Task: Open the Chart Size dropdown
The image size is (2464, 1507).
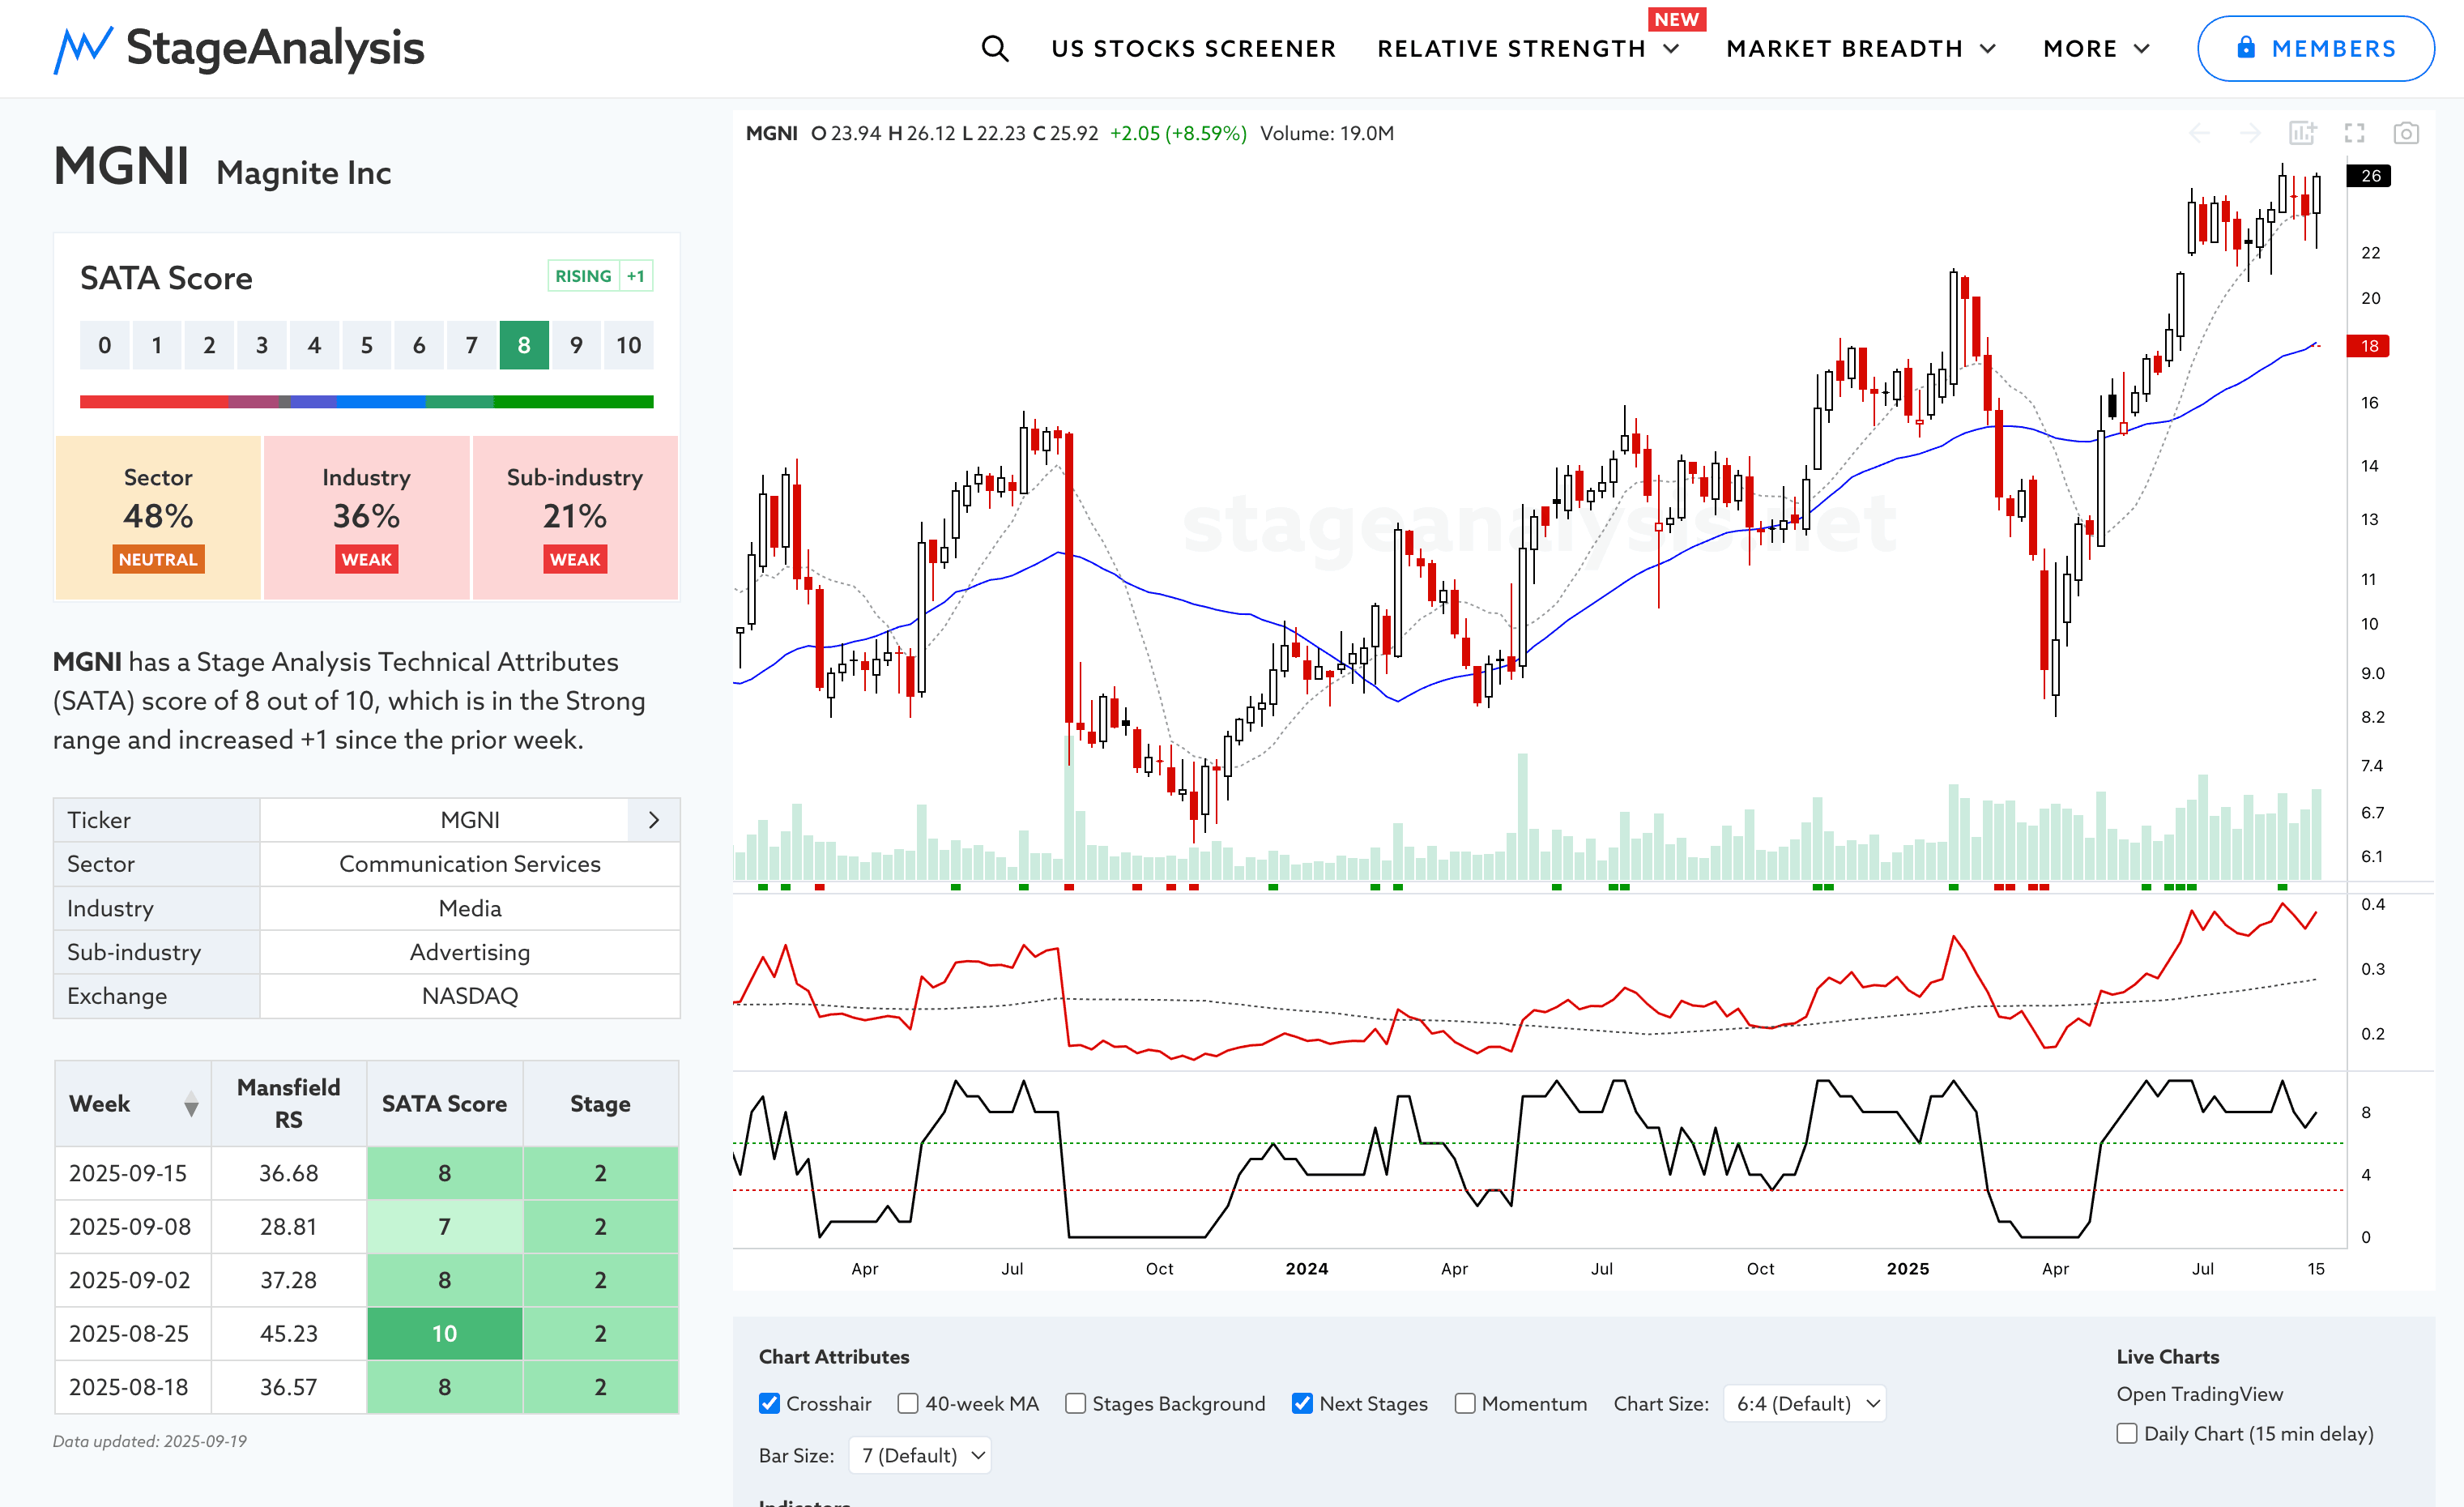Action: (x=1805, y=1403)
